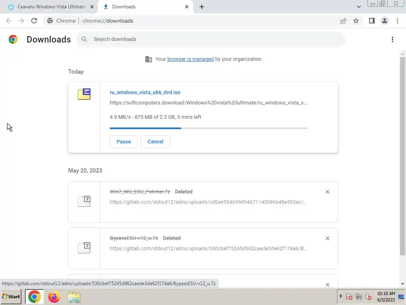
Task: Click the scrollbar up arrow
Action: coord(402,54)
